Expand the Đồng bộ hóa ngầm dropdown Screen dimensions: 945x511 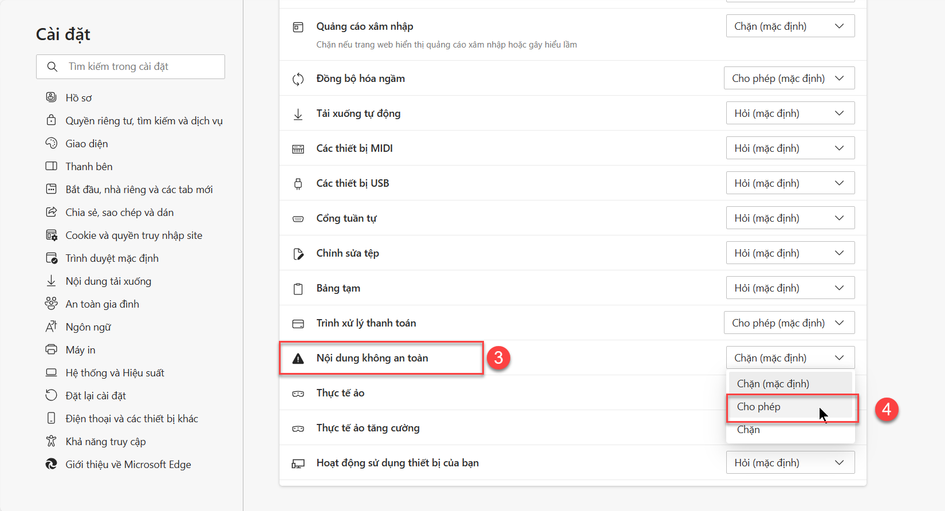coord(789,78)
